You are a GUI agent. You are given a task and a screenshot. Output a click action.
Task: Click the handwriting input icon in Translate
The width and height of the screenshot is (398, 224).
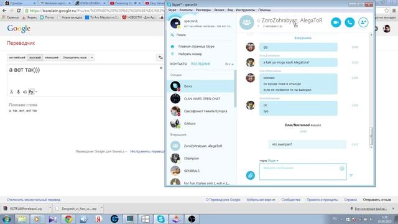[x=11, y=92]
